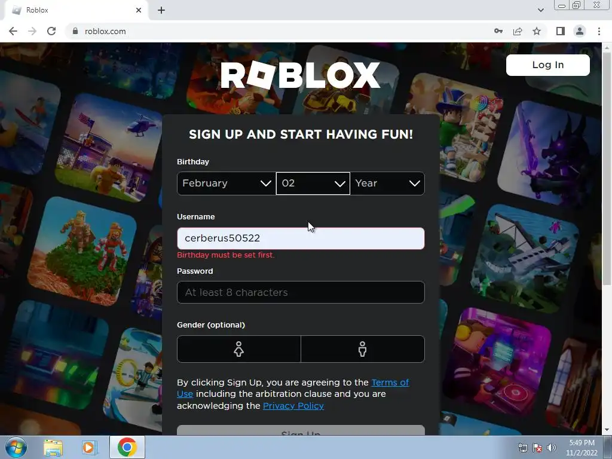Go back using the browser back arrow
Image resolution: width=612 pixels, height=459 pixels.
pyautogui.click(x=13, y=31)
